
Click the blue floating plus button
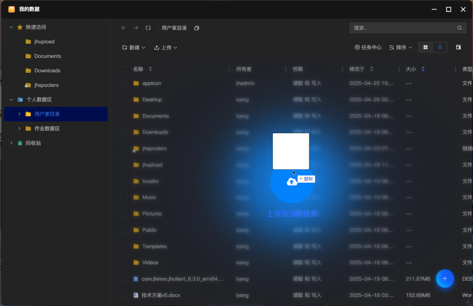pyautogui.click(x=445, y=278)
